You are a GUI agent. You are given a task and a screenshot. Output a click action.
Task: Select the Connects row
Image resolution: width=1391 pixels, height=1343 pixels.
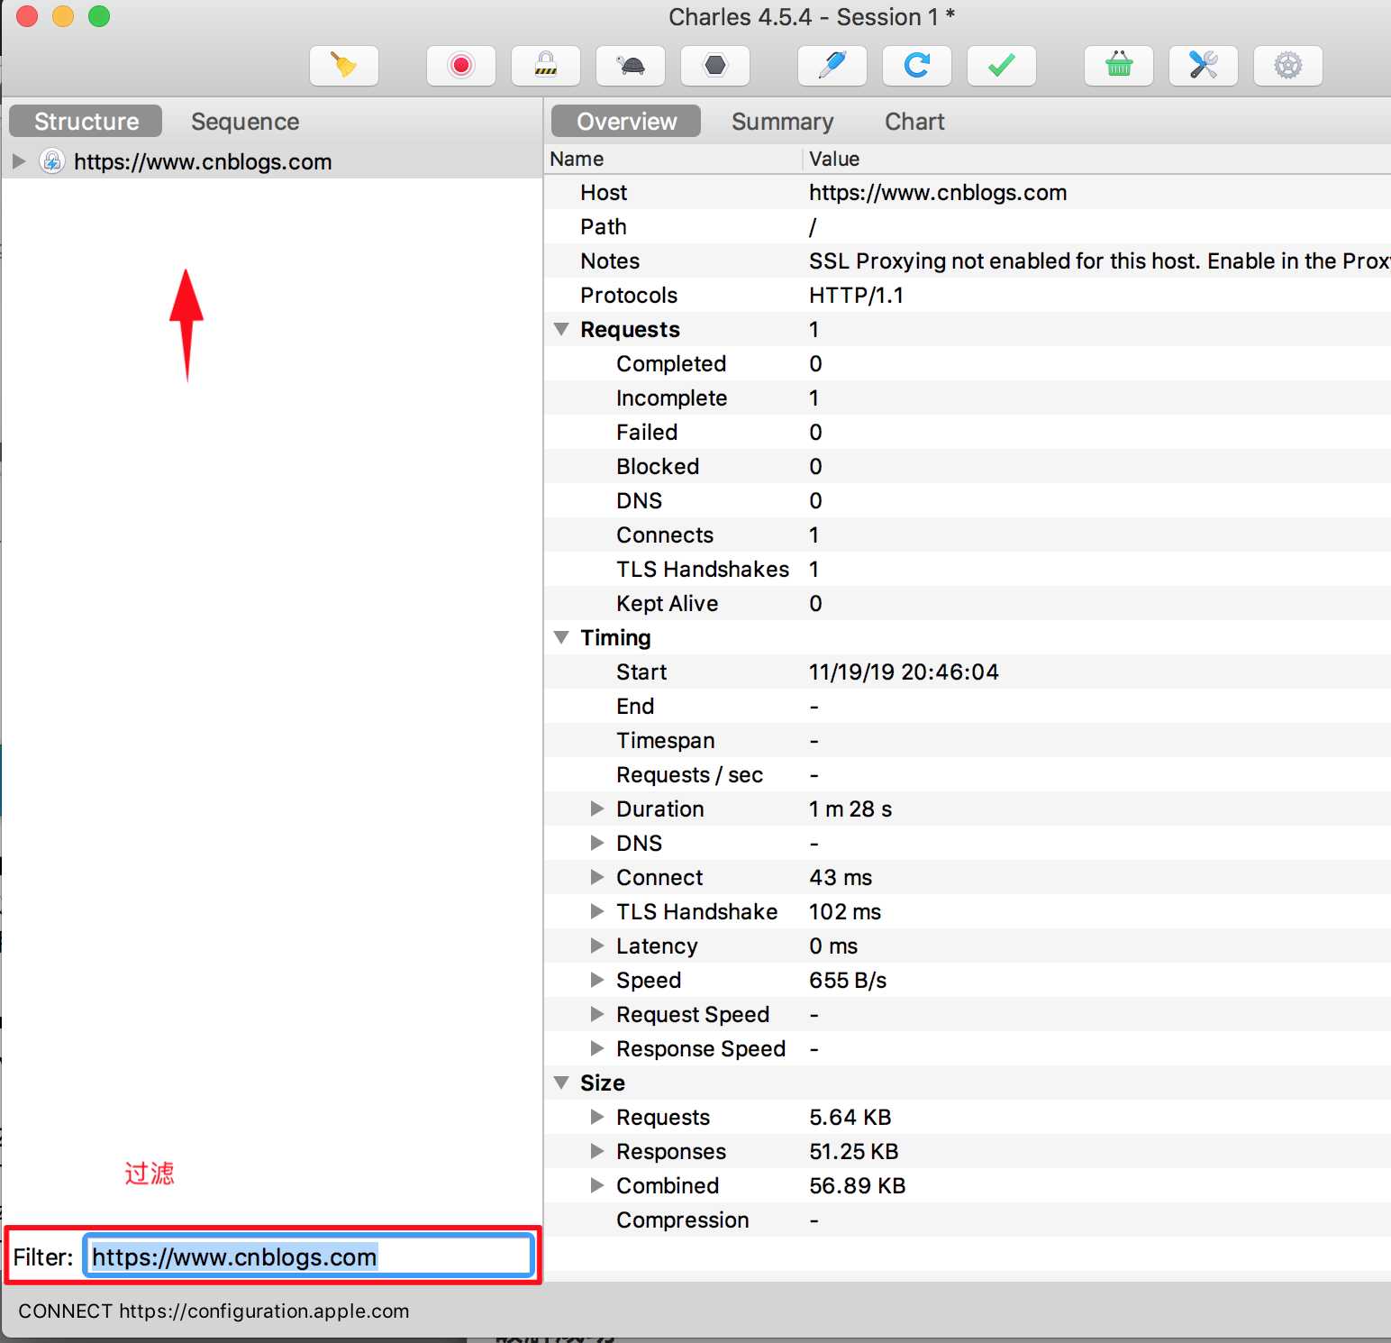click(x=968, y=534)
